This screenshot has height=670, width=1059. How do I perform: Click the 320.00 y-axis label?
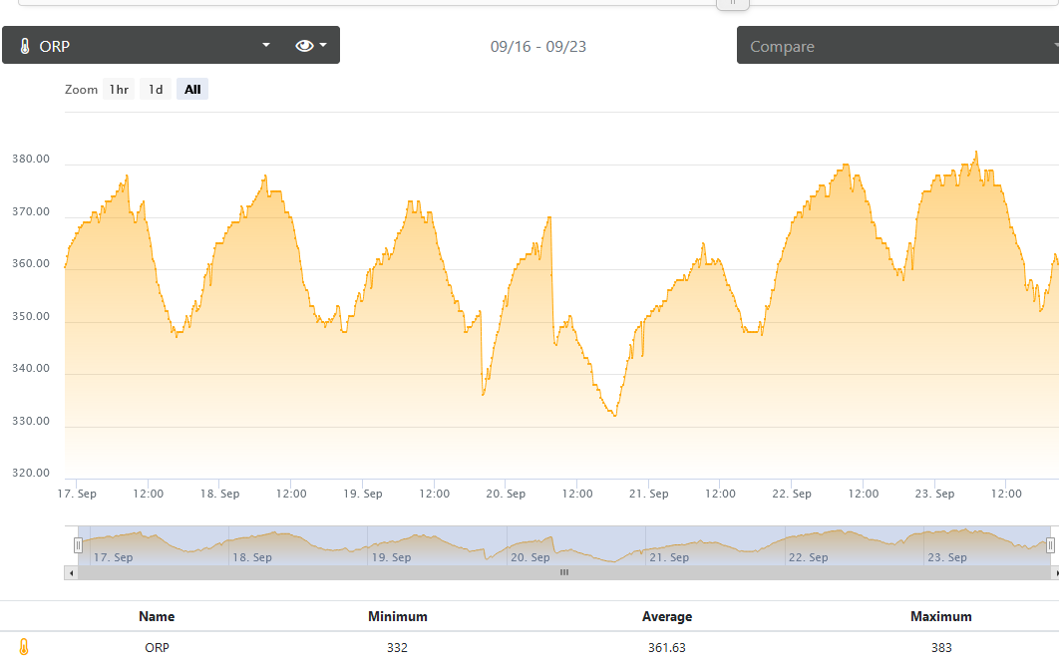pyautogui.click(x=31, y=473)
